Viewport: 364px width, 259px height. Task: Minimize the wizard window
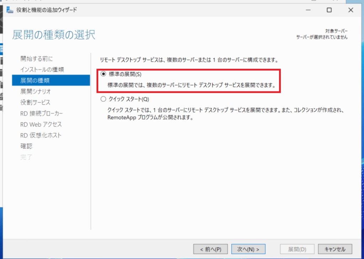click(x=308, y=10)
